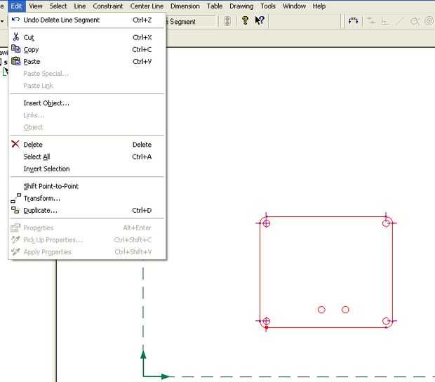
Task: Click the grayed concentric circles icon
Action: tap(429, 21)
